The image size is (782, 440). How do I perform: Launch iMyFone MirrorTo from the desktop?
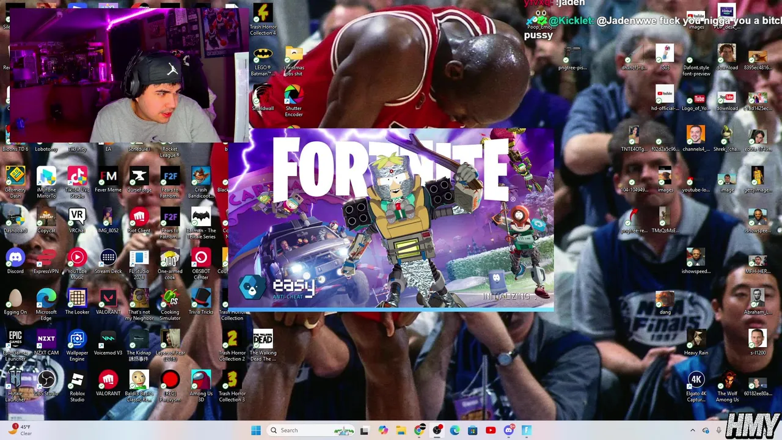46,182
